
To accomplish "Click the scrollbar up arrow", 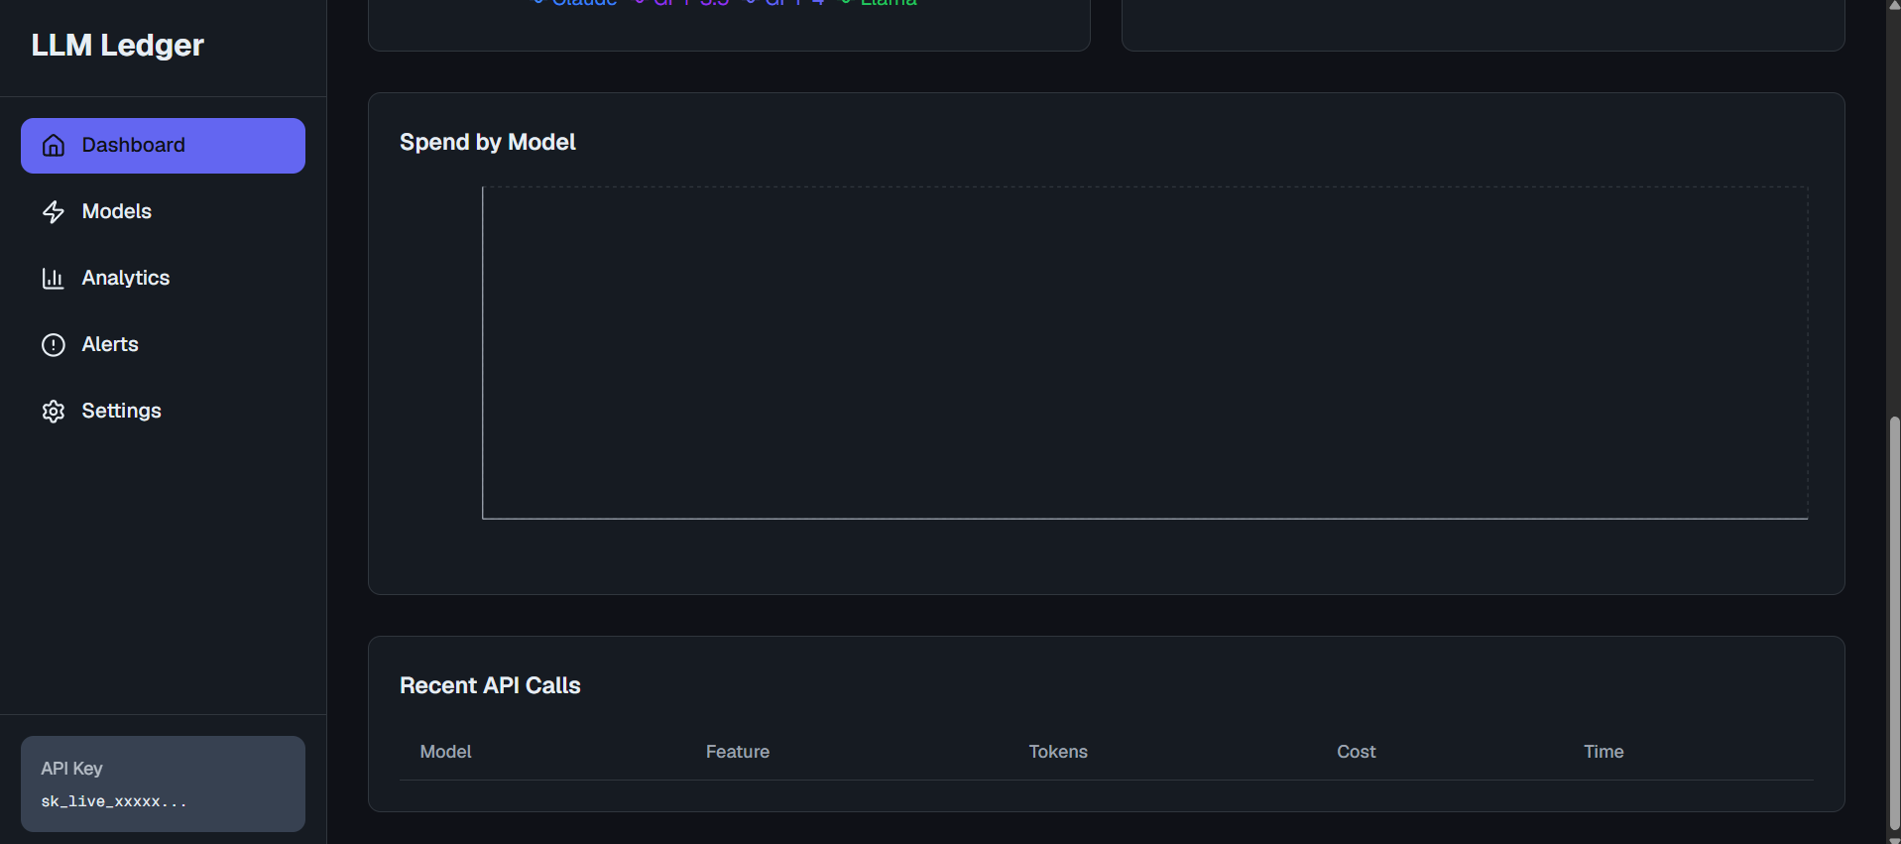I will [1894, 6].
